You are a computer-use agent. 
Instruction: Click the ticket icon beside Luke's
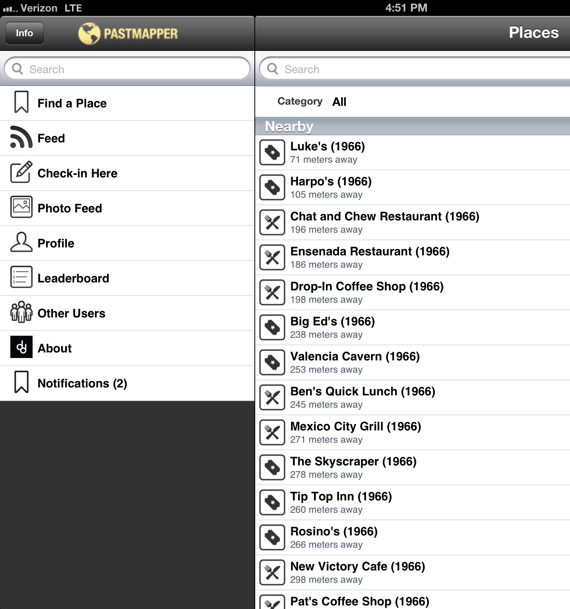[272, 152]
